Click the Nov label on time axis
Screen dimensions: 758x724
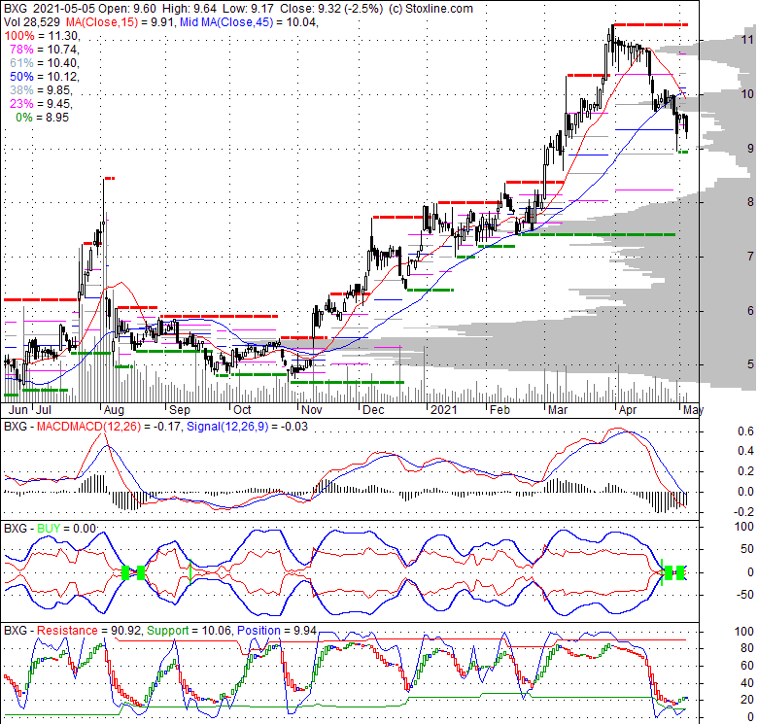(x=312, y=410)
